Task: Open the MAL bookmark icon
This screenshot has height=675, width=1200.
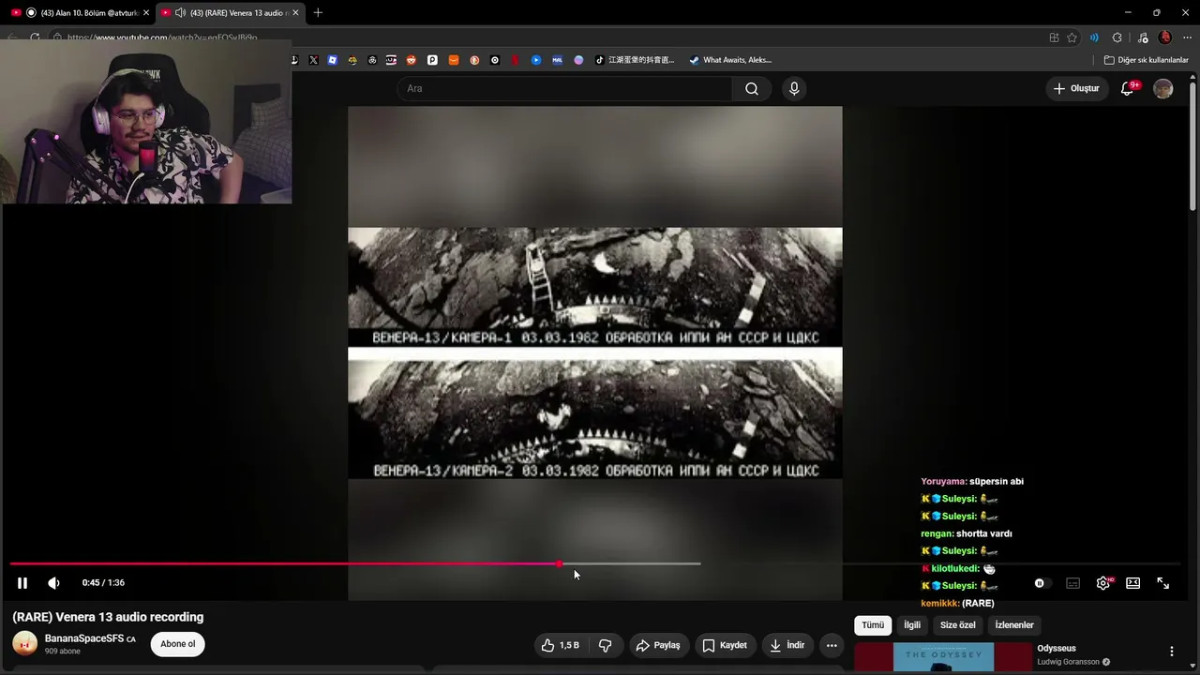Action: pyautogui.click(x=557, y=60)
